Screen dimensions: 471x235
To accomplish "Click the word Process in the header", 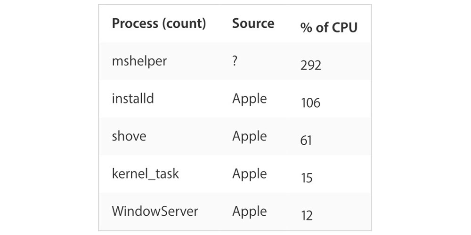I will coord(135,24).
